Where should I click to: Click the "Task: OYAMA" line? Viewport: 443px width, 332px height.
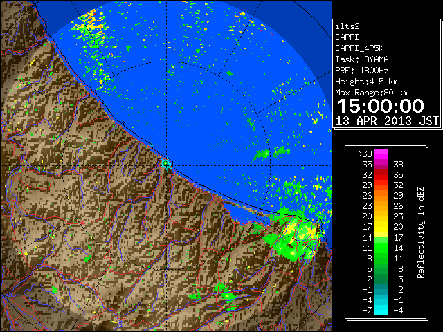pyautogui.click(x=362, y=59)
